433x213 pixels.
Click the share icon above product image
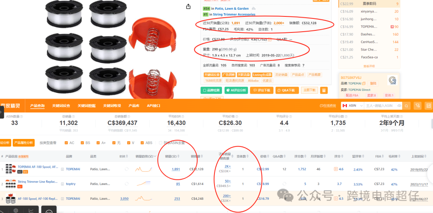click(188, 7)
